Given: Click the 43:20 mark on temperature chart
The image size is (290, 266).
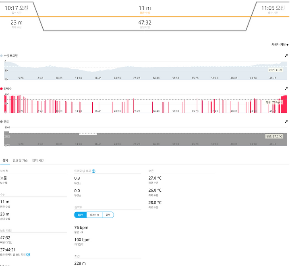Looking at the screenshot, I should click(253, 144).
